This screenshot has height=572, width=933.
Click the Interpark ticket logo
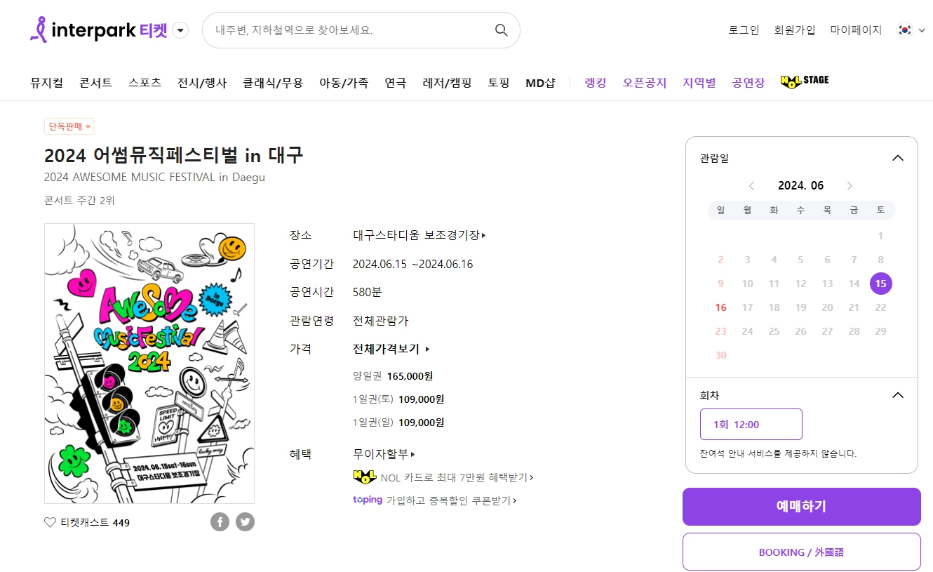pyautogui.click(x=99, y=30)
